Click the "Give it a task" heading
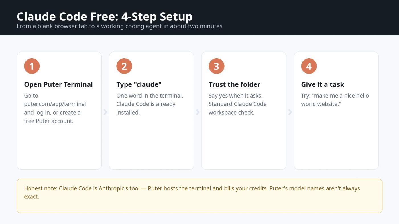The height and width of the screenshot is (224, 399). coord(322,84)
